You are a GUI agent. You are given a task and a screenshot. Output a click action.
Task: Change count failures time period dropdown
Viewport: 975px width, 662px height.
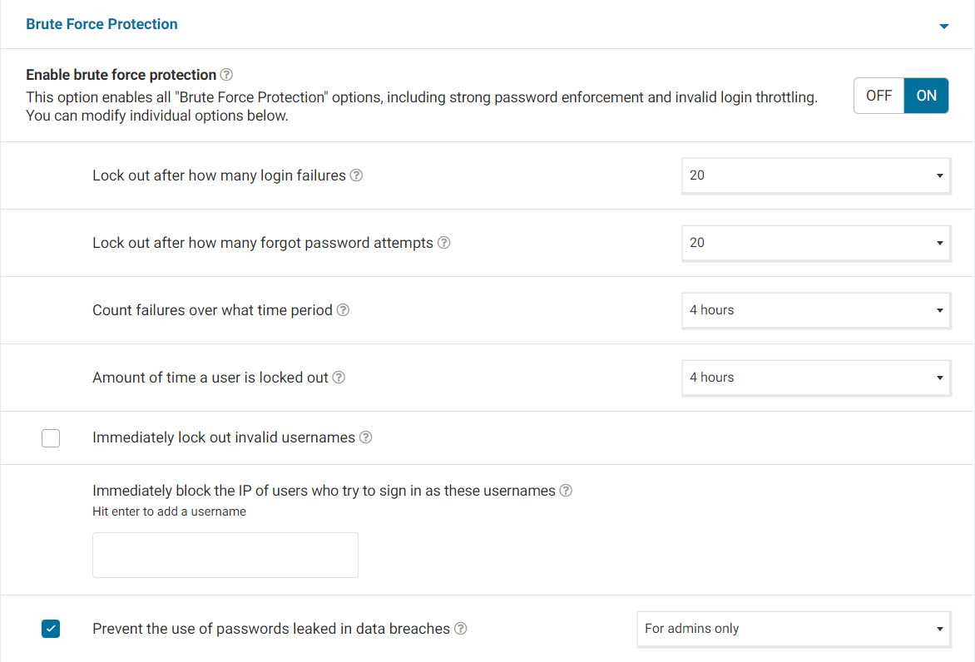pyautogui.click(x=815, y=310)
